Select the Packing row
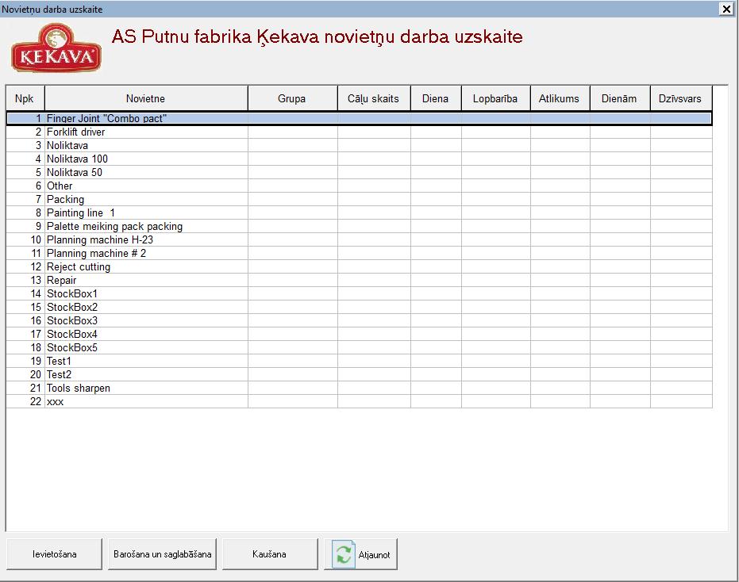This screenshot has width=739, height=582. [x=359, y=200]
